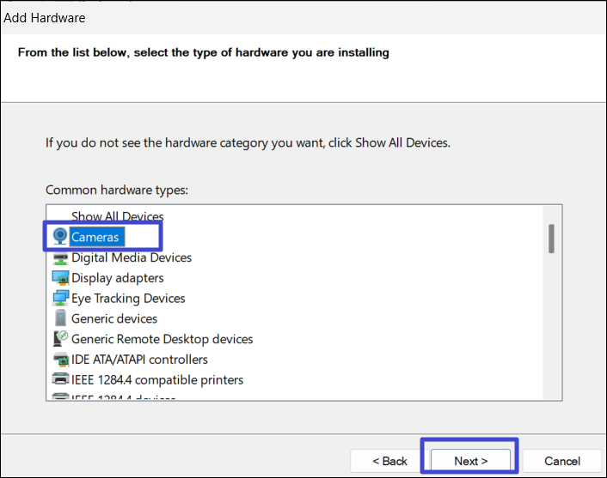This screenshot has width=607, height=478.
Task: Click the Generic devices icon
Action: pyautogui.click(x=60, y=318)
